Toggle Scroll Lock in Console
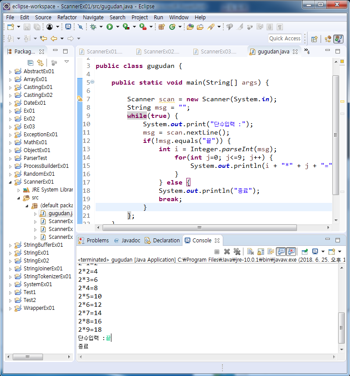Image resolution: width=350 pixels, height=376 pixels. pyautogui.click(x=261, y=252)
